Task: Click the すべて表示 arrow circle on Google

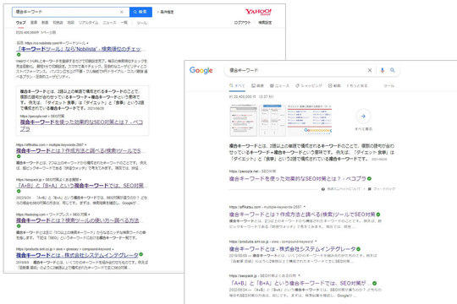Action: [x=363, y=117]
